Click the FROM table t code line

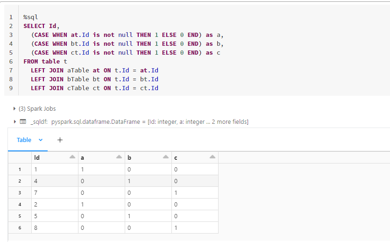click(x=45, y=61)
